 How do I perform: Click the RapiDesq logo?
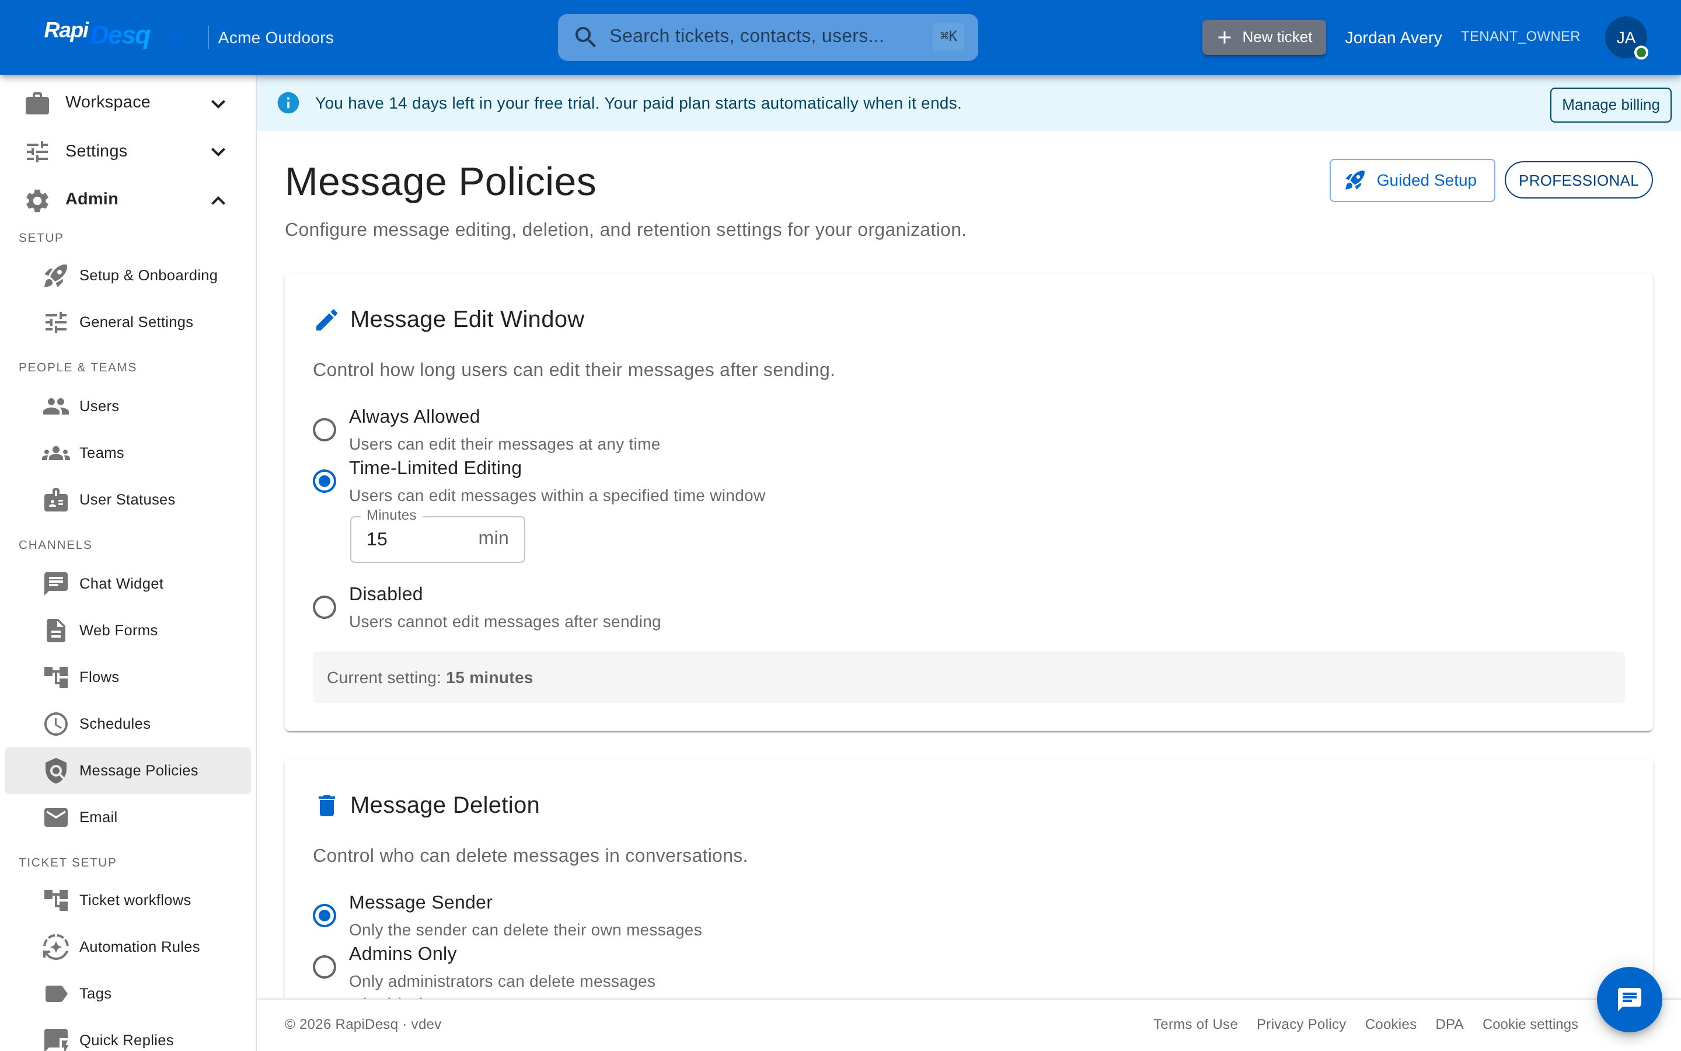tap(97, 33)
